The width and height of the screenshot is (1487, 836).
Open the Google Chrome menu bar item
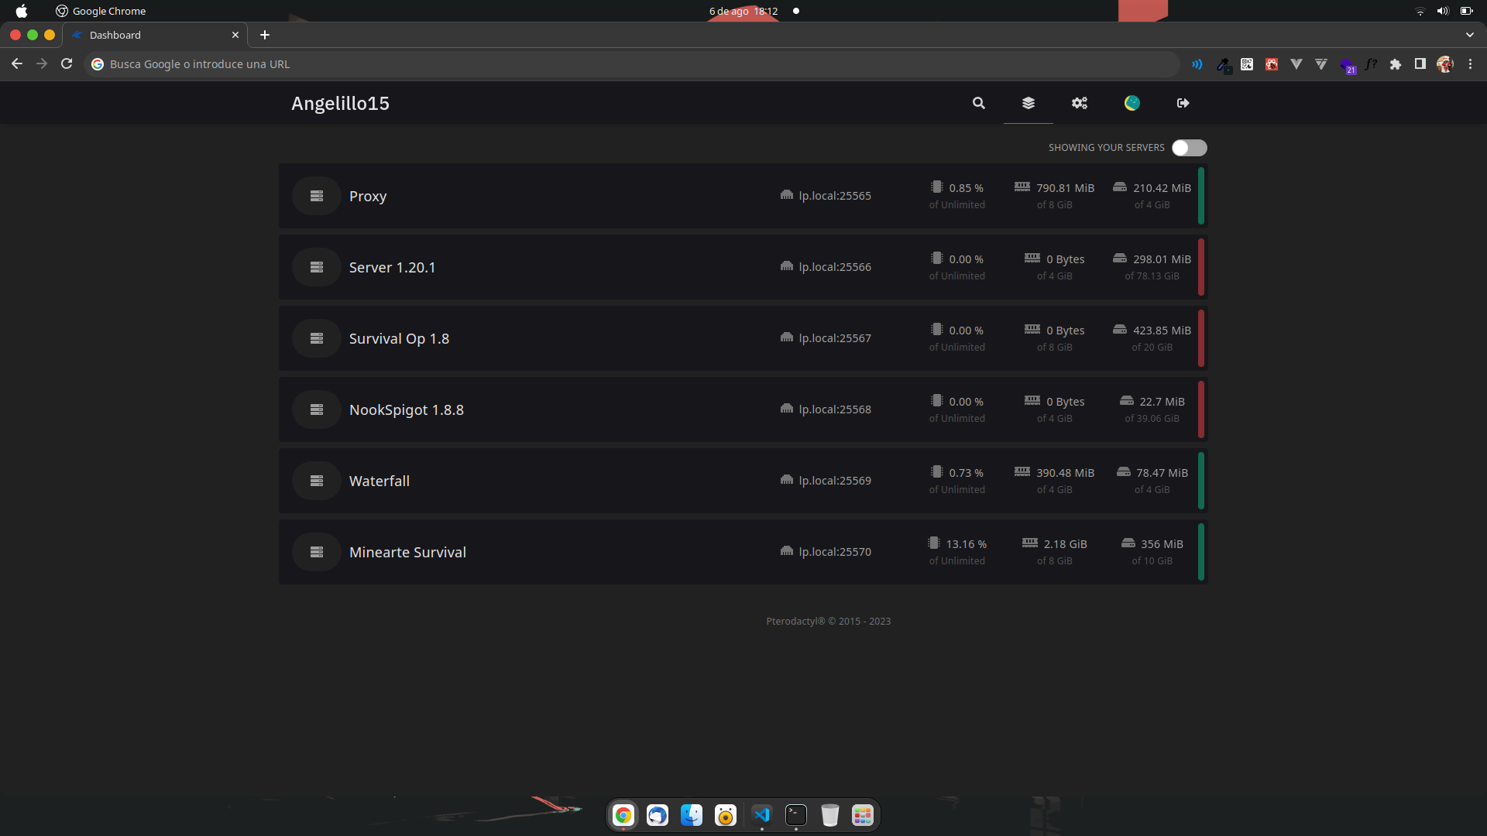point(109,11)
